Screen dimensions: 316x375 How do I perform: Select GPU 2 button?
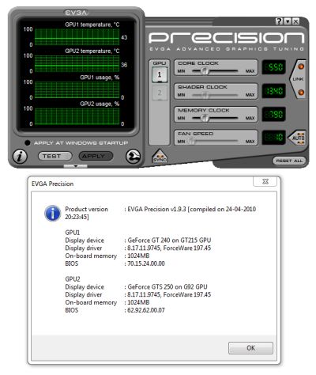[x=160, y=93]
